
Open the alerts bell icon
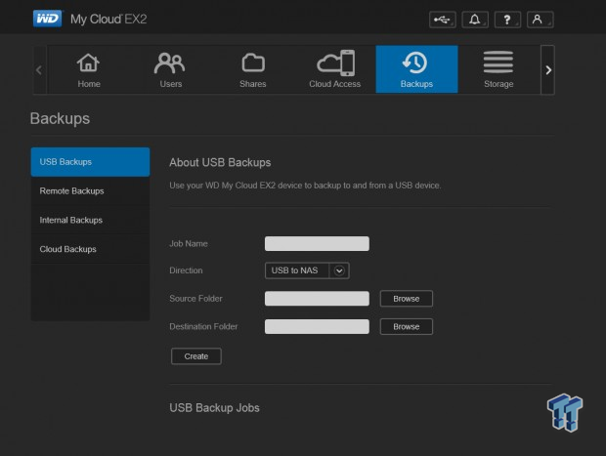coord(475,20)
